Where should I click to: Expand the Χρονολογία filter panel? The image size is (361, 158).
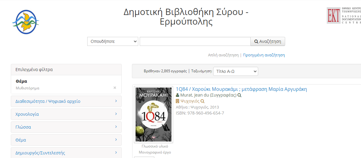click(66, 114)
